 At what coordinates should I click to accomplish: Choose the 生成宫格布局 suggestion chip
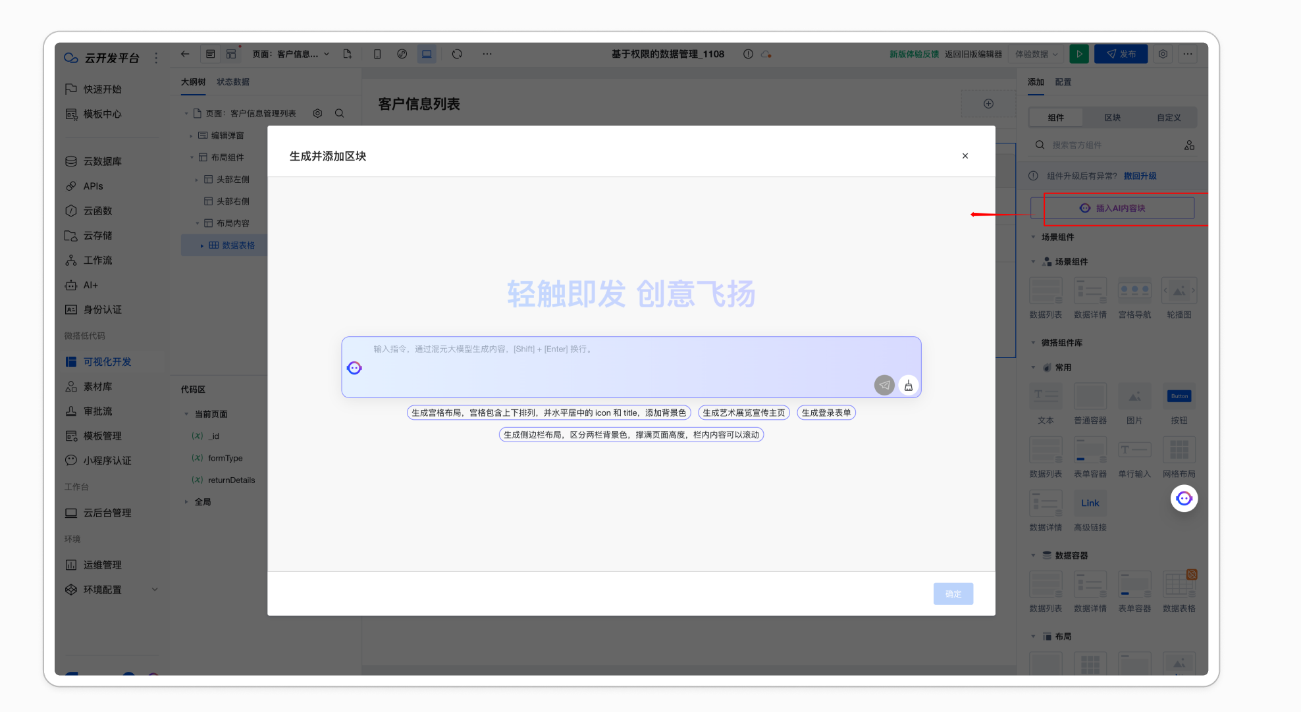[x=548, y=413]
